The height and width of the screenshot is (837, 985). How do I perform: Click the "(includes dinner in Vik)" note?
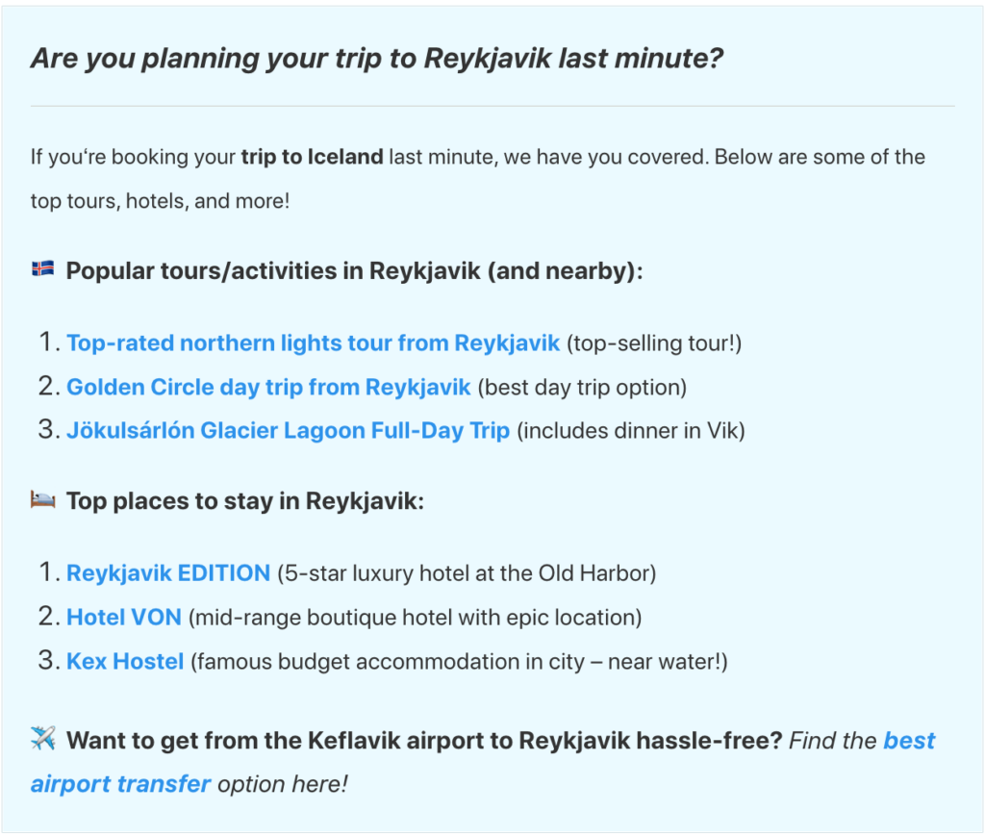click(631, 431)
